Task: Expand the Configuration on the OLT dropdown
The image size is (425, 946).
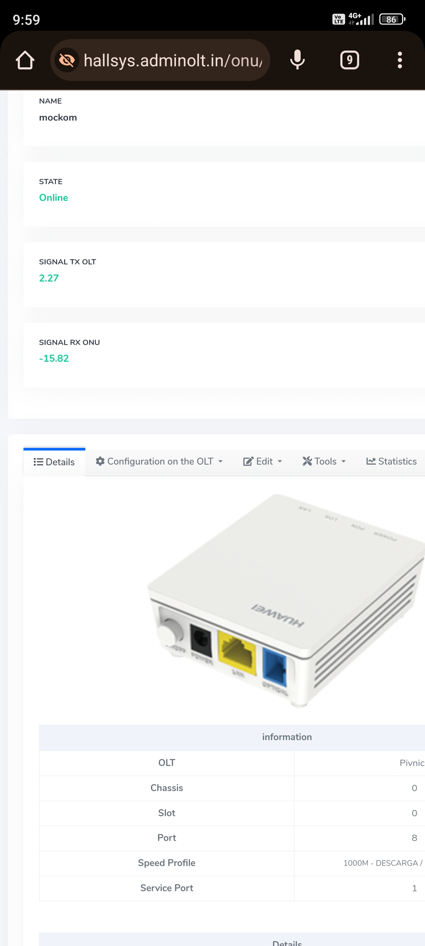Action: tap(221, 461)
